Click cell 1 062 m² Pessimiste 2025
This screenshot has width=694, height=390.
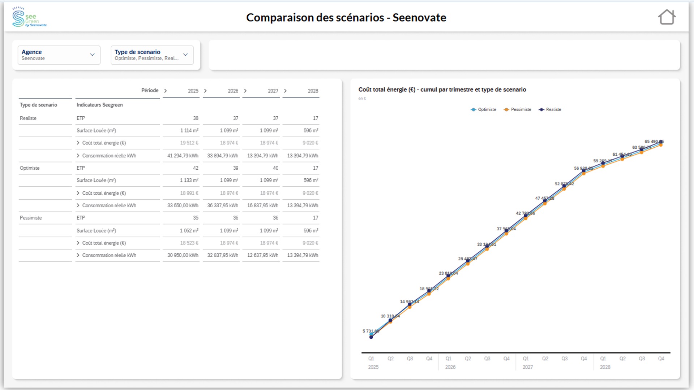(189, 230)
